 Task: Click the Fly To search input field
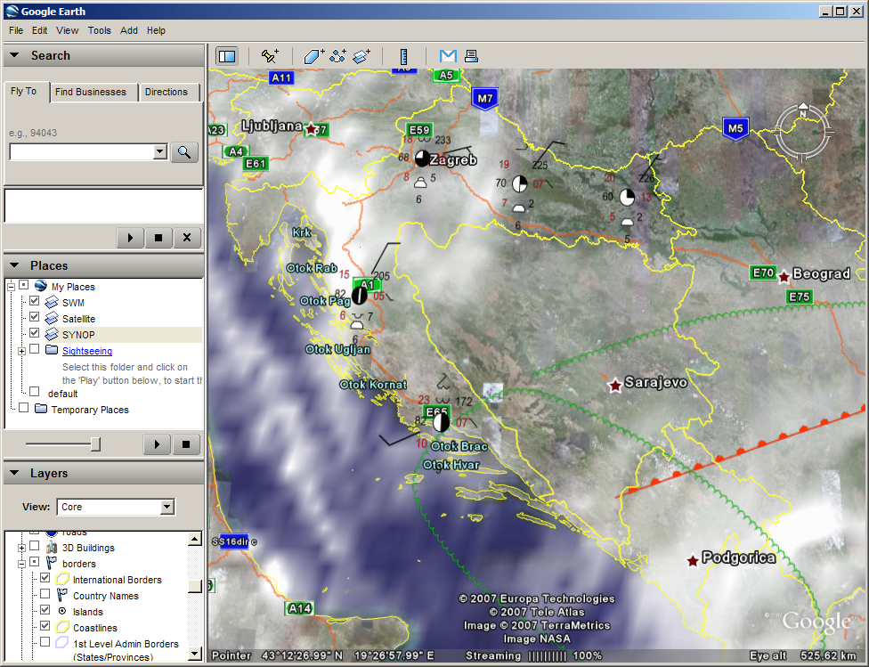coord(82,152)
